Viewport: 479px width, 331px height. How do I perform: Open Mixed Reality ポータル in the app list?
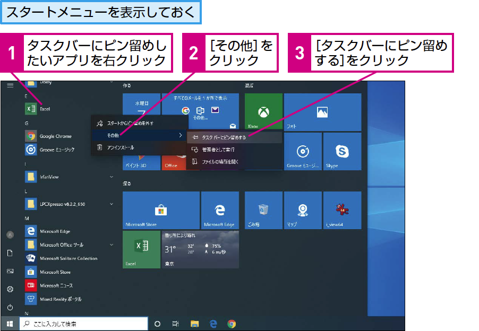pyautogui.click(x=69, y=299)
